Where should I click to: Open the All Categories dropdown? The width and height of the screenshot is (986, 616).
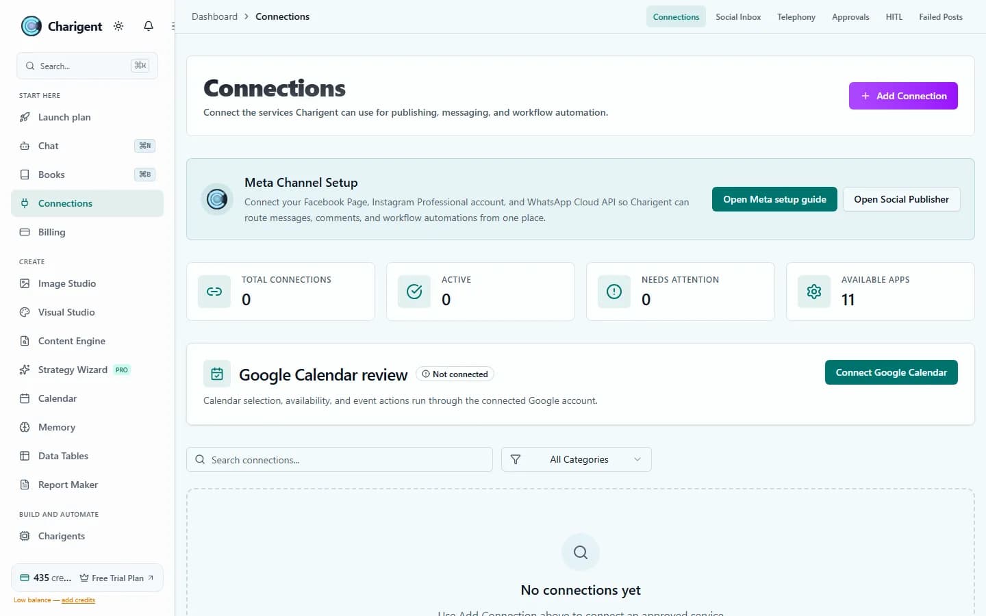tap(577, 459)
